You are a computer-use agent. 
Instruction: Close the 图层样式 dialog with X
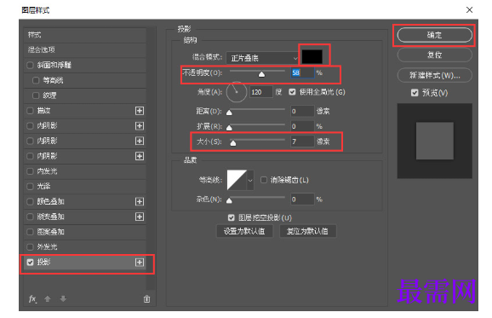pos(469,10)
